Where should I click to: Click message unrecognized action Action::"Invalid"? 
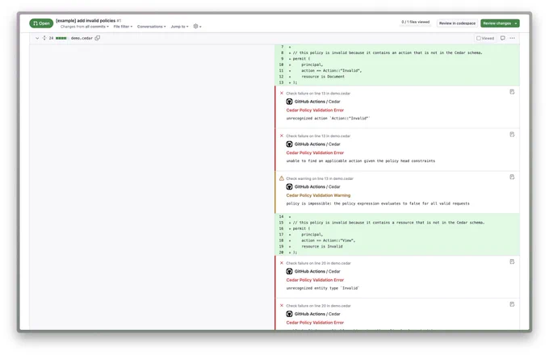[x=328, y=119]
